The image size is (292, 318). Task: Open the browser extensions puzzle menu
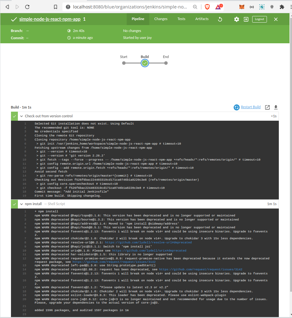[x=282, y=7]
